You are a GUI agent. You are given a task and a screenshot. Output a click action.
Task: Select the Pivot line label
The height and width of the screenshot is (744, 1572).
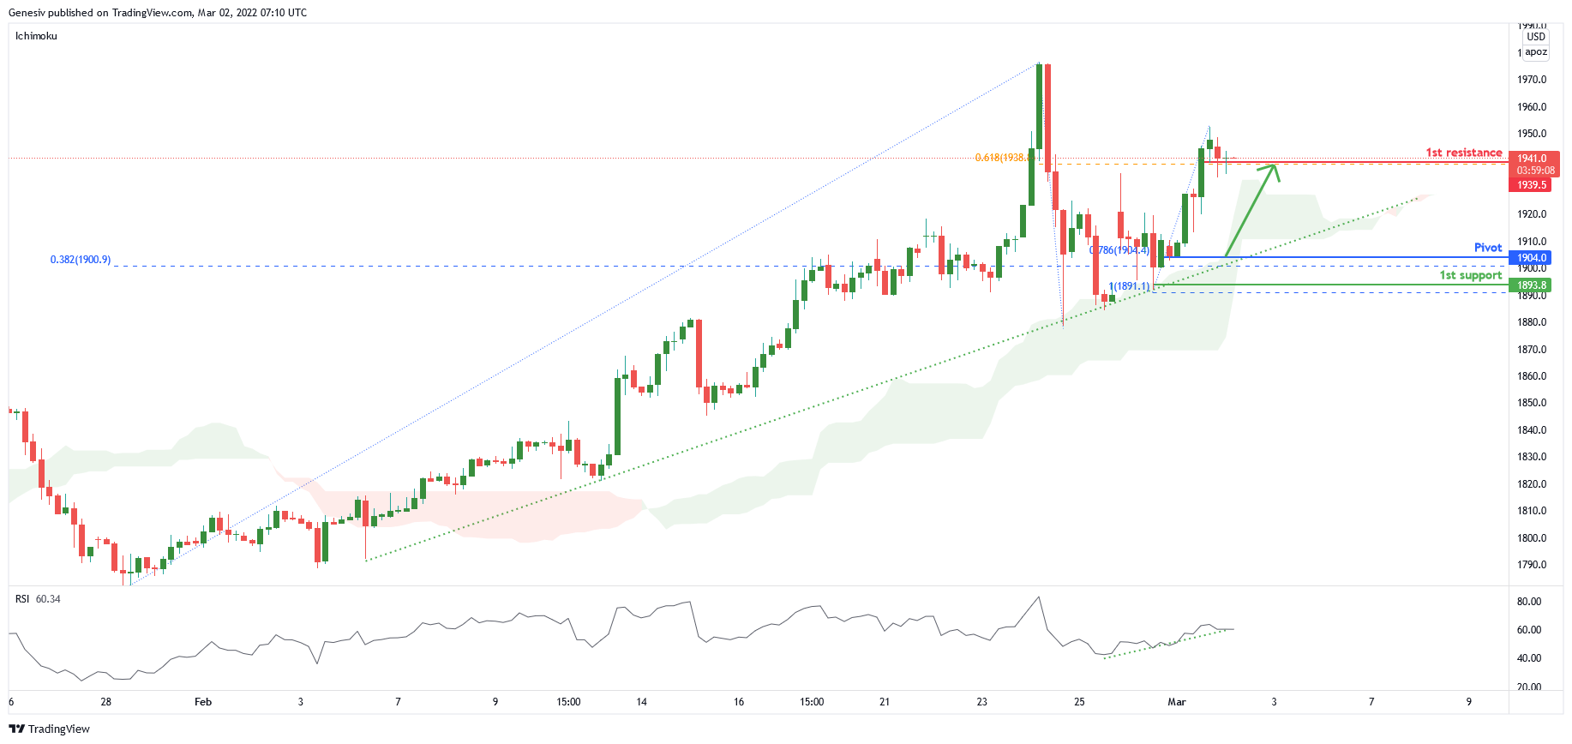click(x=1488, y=248)
